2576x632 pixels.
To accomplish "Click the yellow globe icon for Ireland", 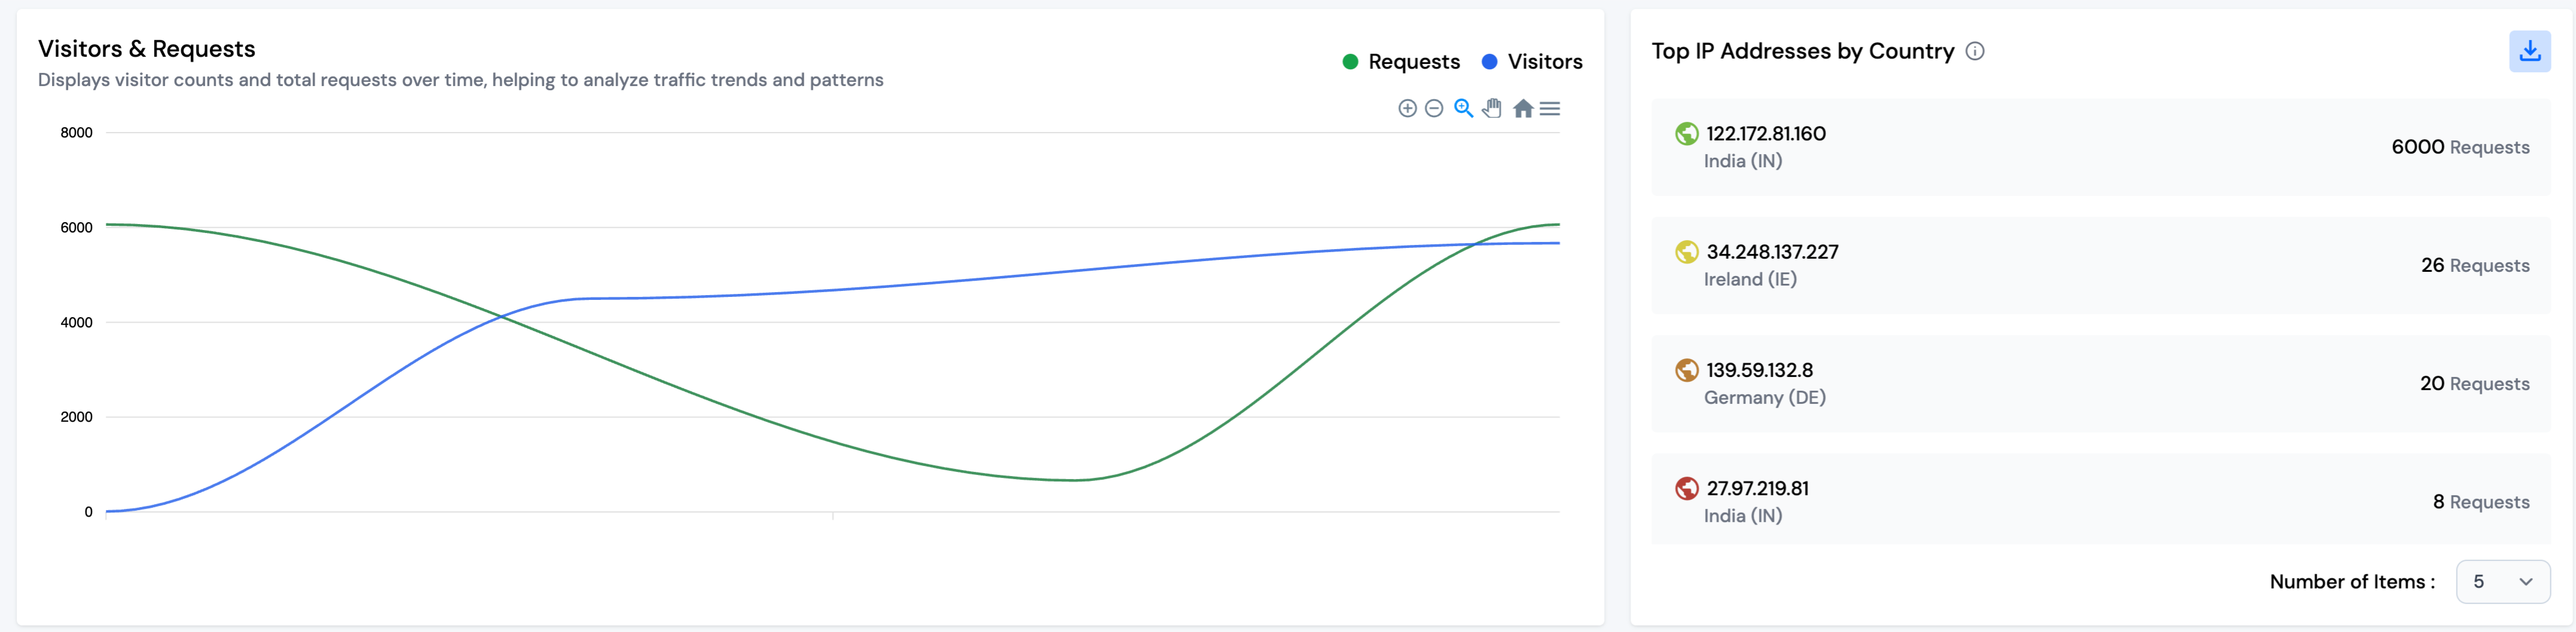I will [1686, 251].
